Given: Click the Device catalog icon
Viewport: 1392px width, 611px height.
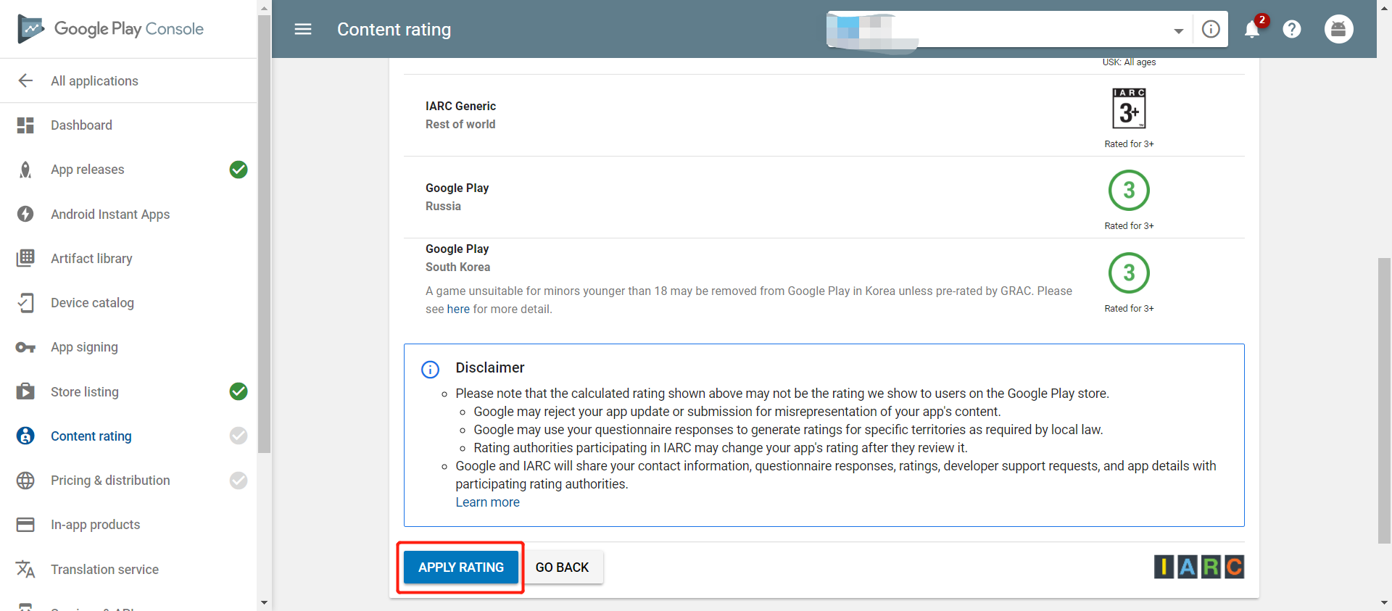Looking at the screenshot, I should coord(25,302).
